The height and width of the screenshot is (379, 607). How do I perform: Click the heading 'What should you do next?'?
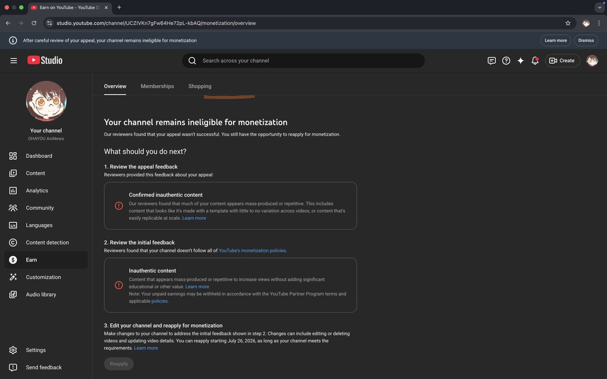click(x=145, y=152)
